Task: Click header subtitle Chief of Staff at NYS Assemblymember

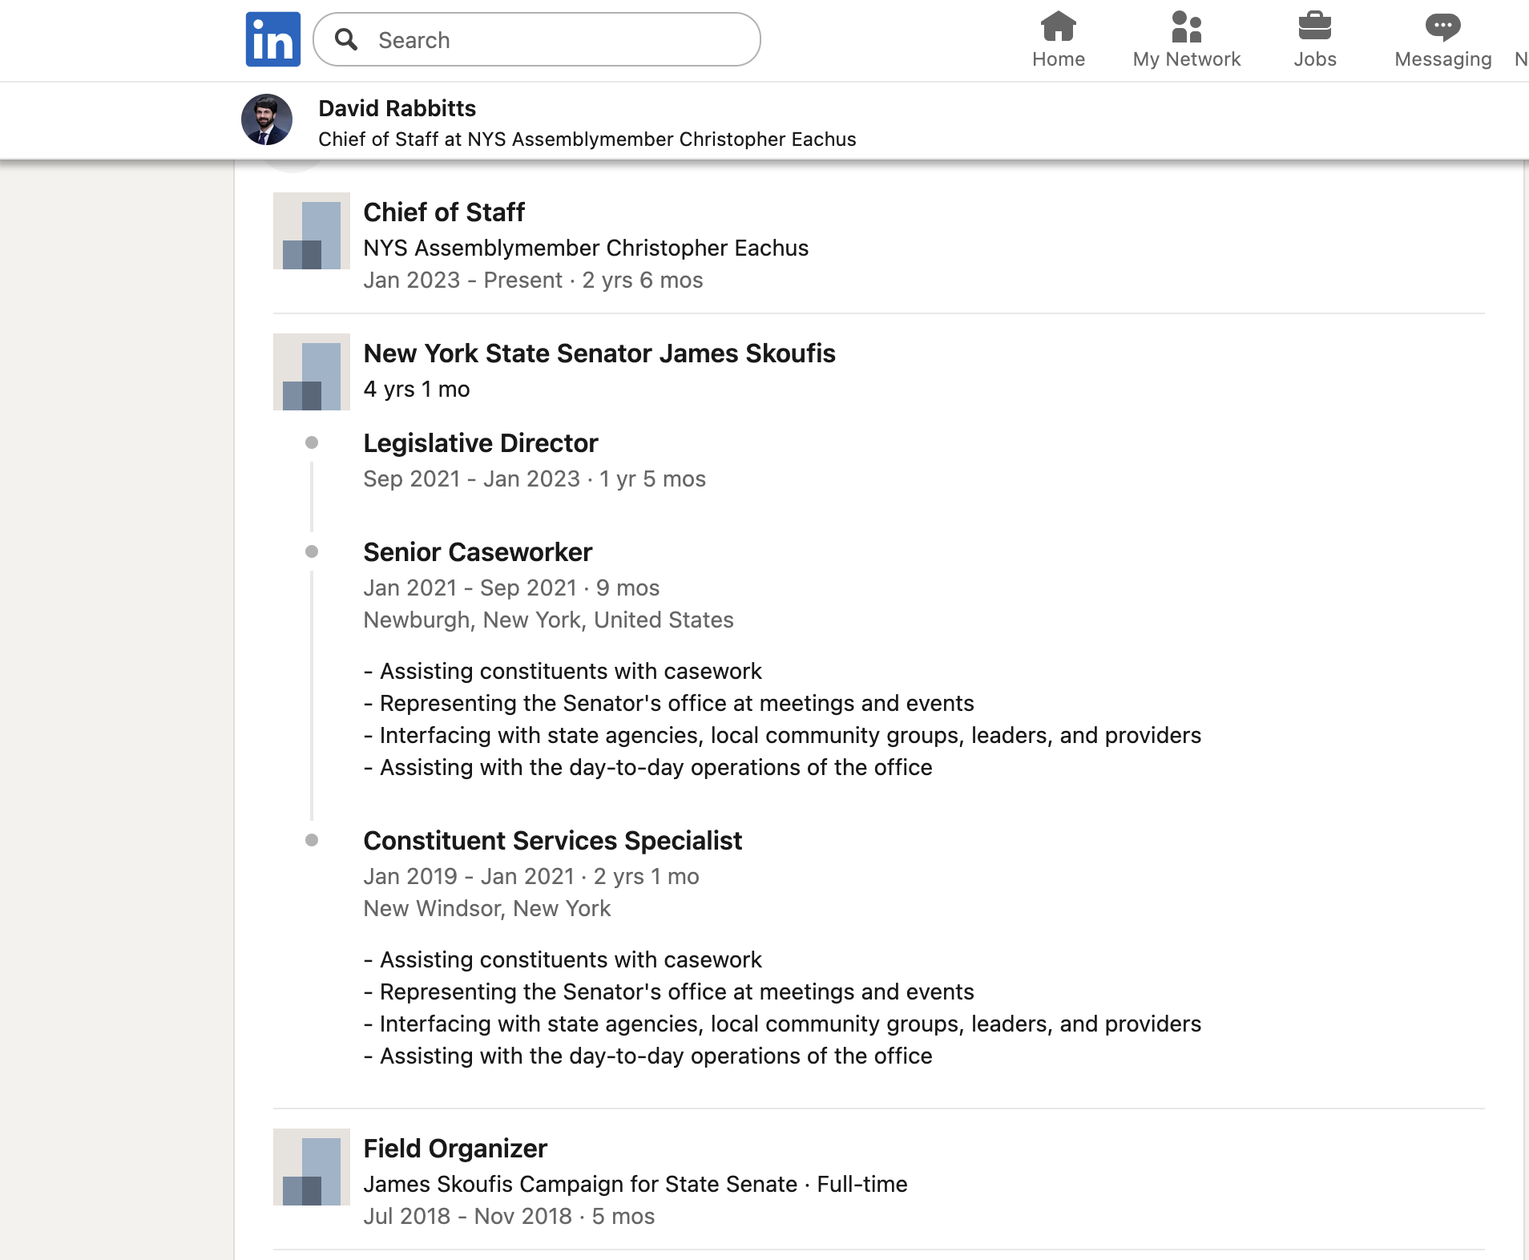Action: tap(587, 139)
